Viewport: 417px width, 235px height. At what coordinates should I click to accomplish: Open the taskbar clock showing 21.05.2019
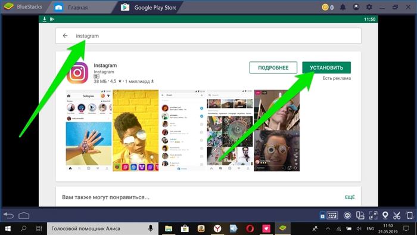click(388, 228)
